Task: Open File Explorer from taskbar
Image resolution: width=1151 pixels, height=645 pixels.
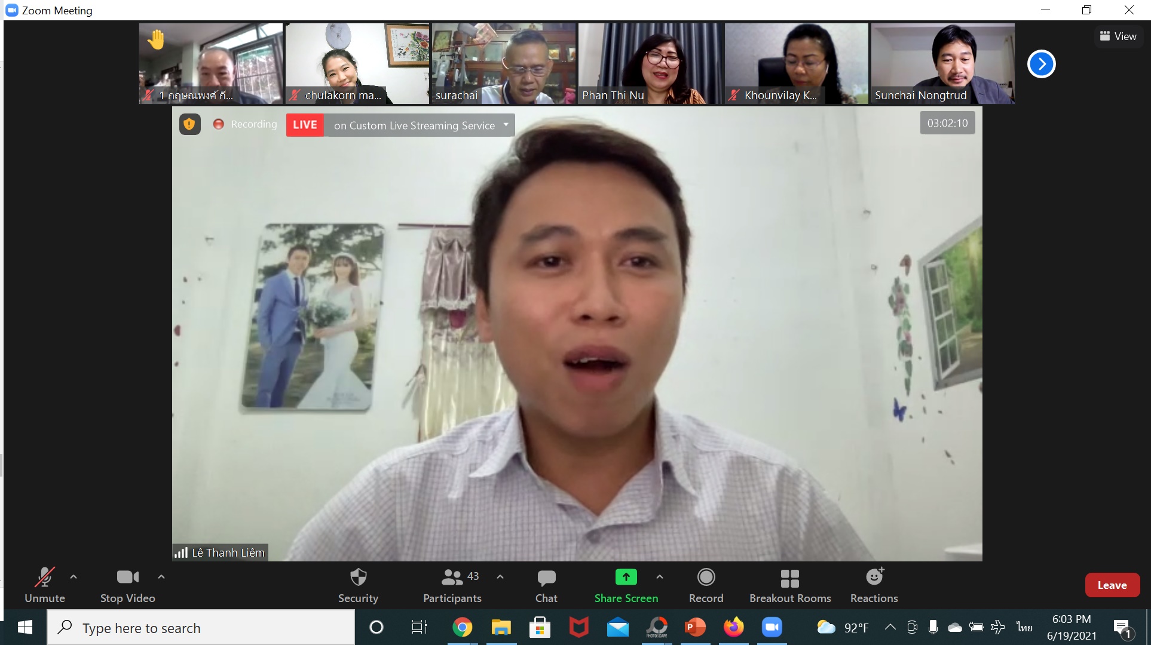Action: (501, 627)
